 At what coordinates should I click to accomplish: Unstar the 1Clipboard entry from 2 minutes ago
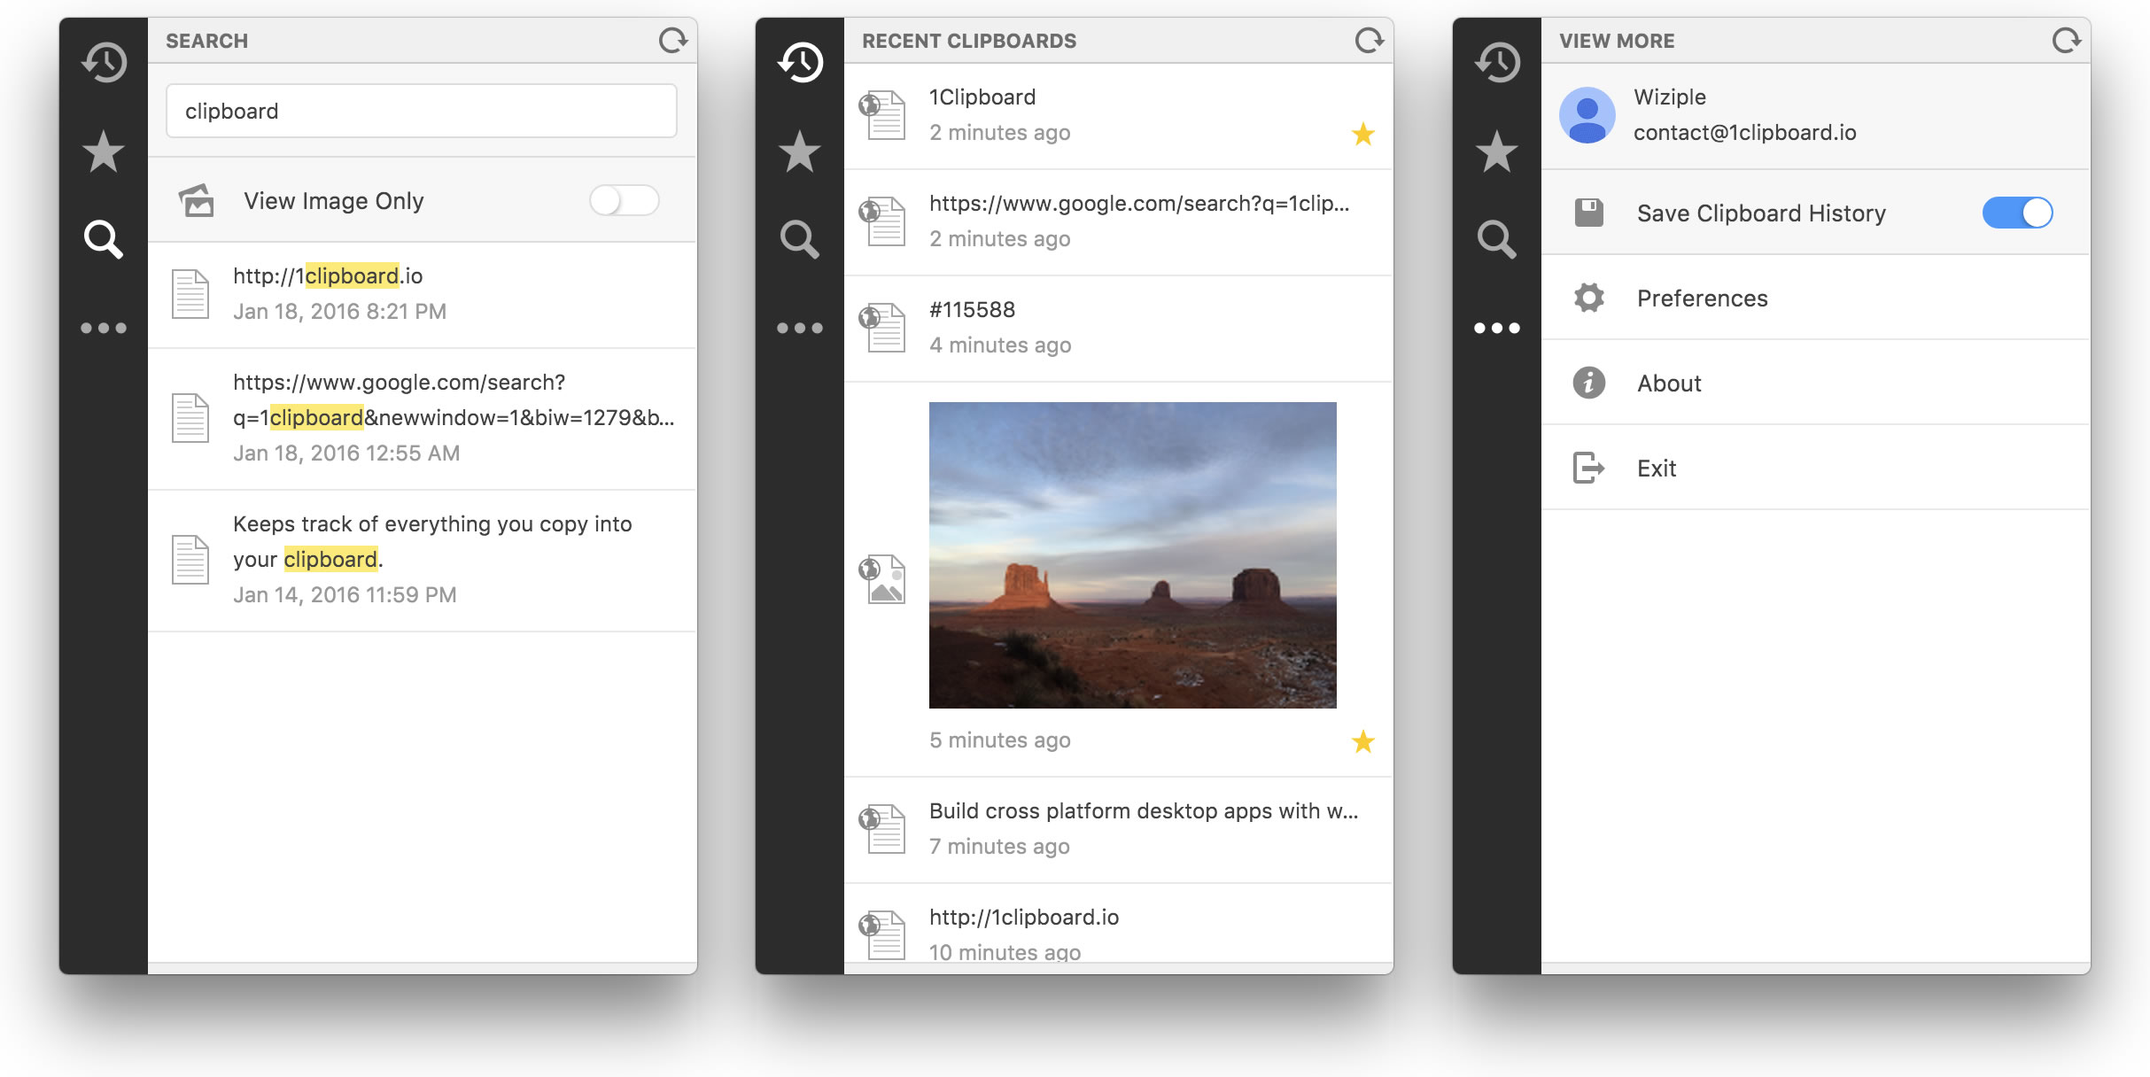pos(1362,134)
